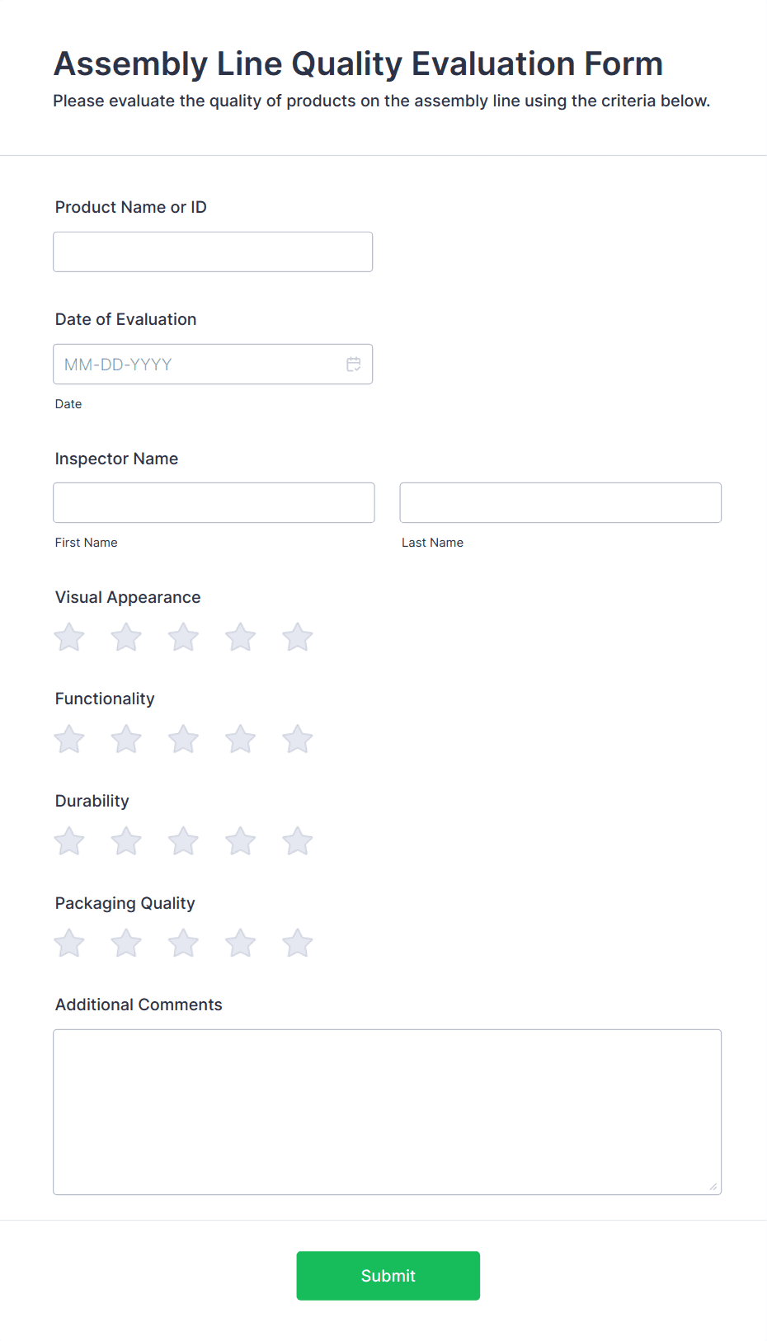Open the calendar date picker icon

(x=354, y=365)
